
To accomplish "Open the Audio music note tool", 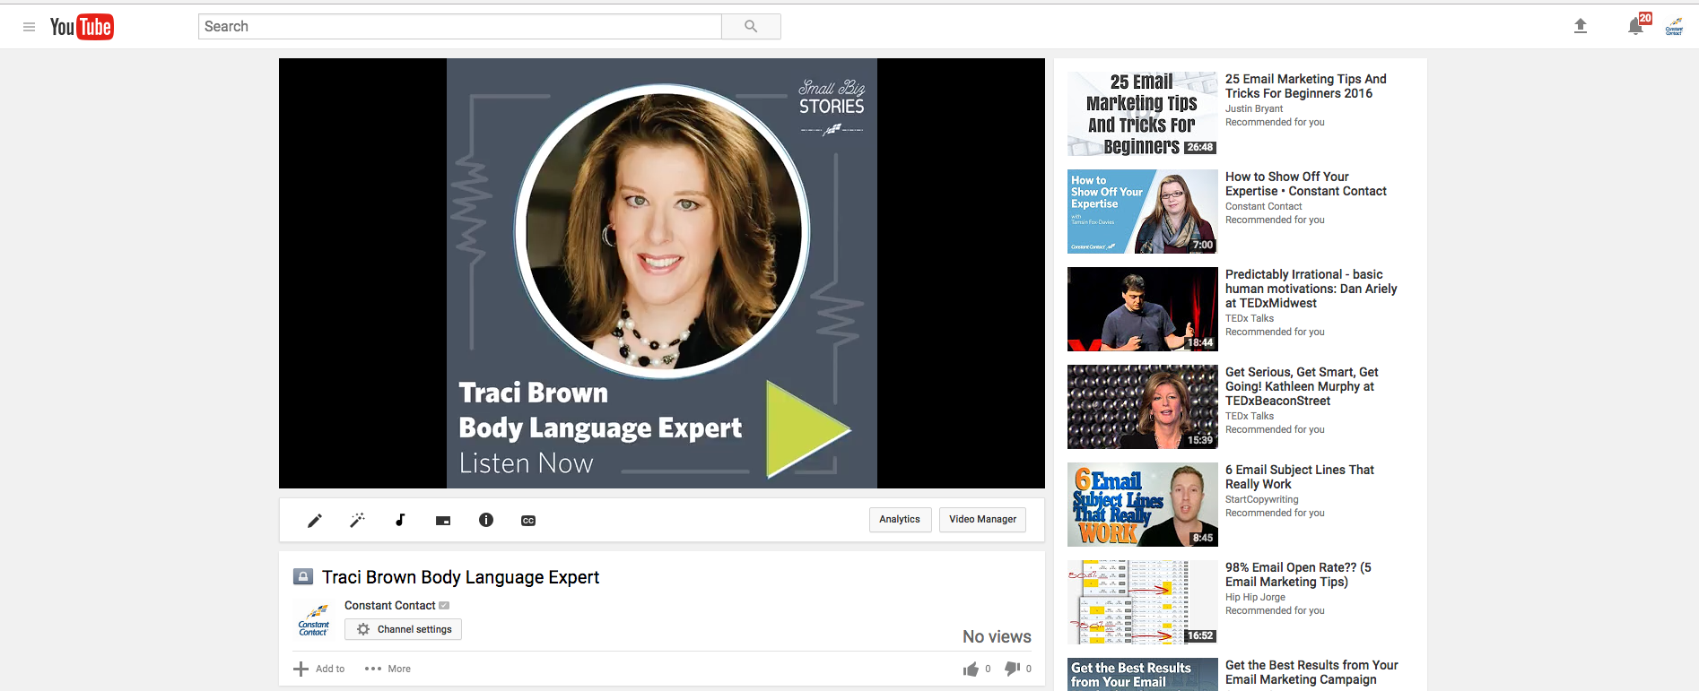I will (x=400, y=520).
